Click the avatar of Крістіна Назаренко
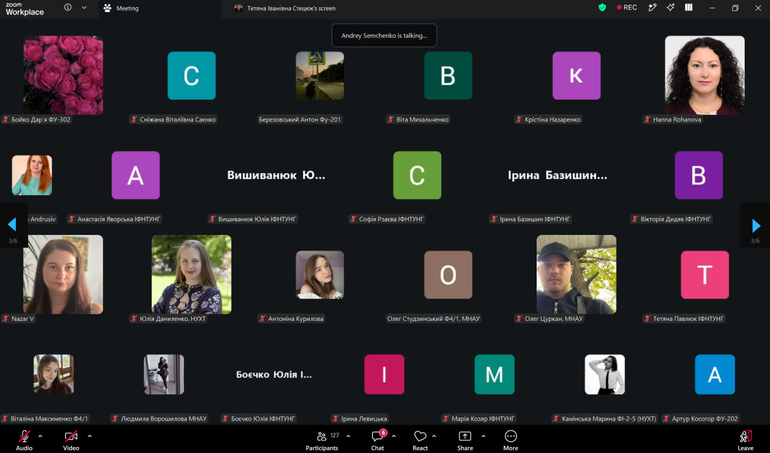 [576, 76]
